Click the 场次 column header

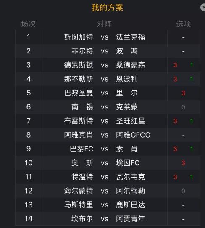point(28,24)
